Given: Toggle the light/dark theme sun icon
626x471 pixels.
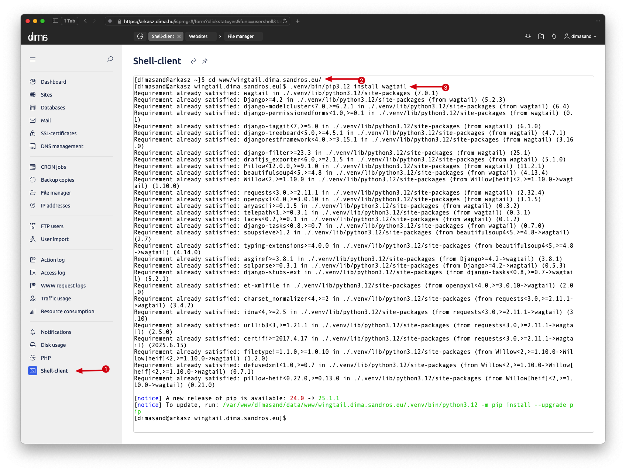Looking at the screenshot, I should click(528, 36).
